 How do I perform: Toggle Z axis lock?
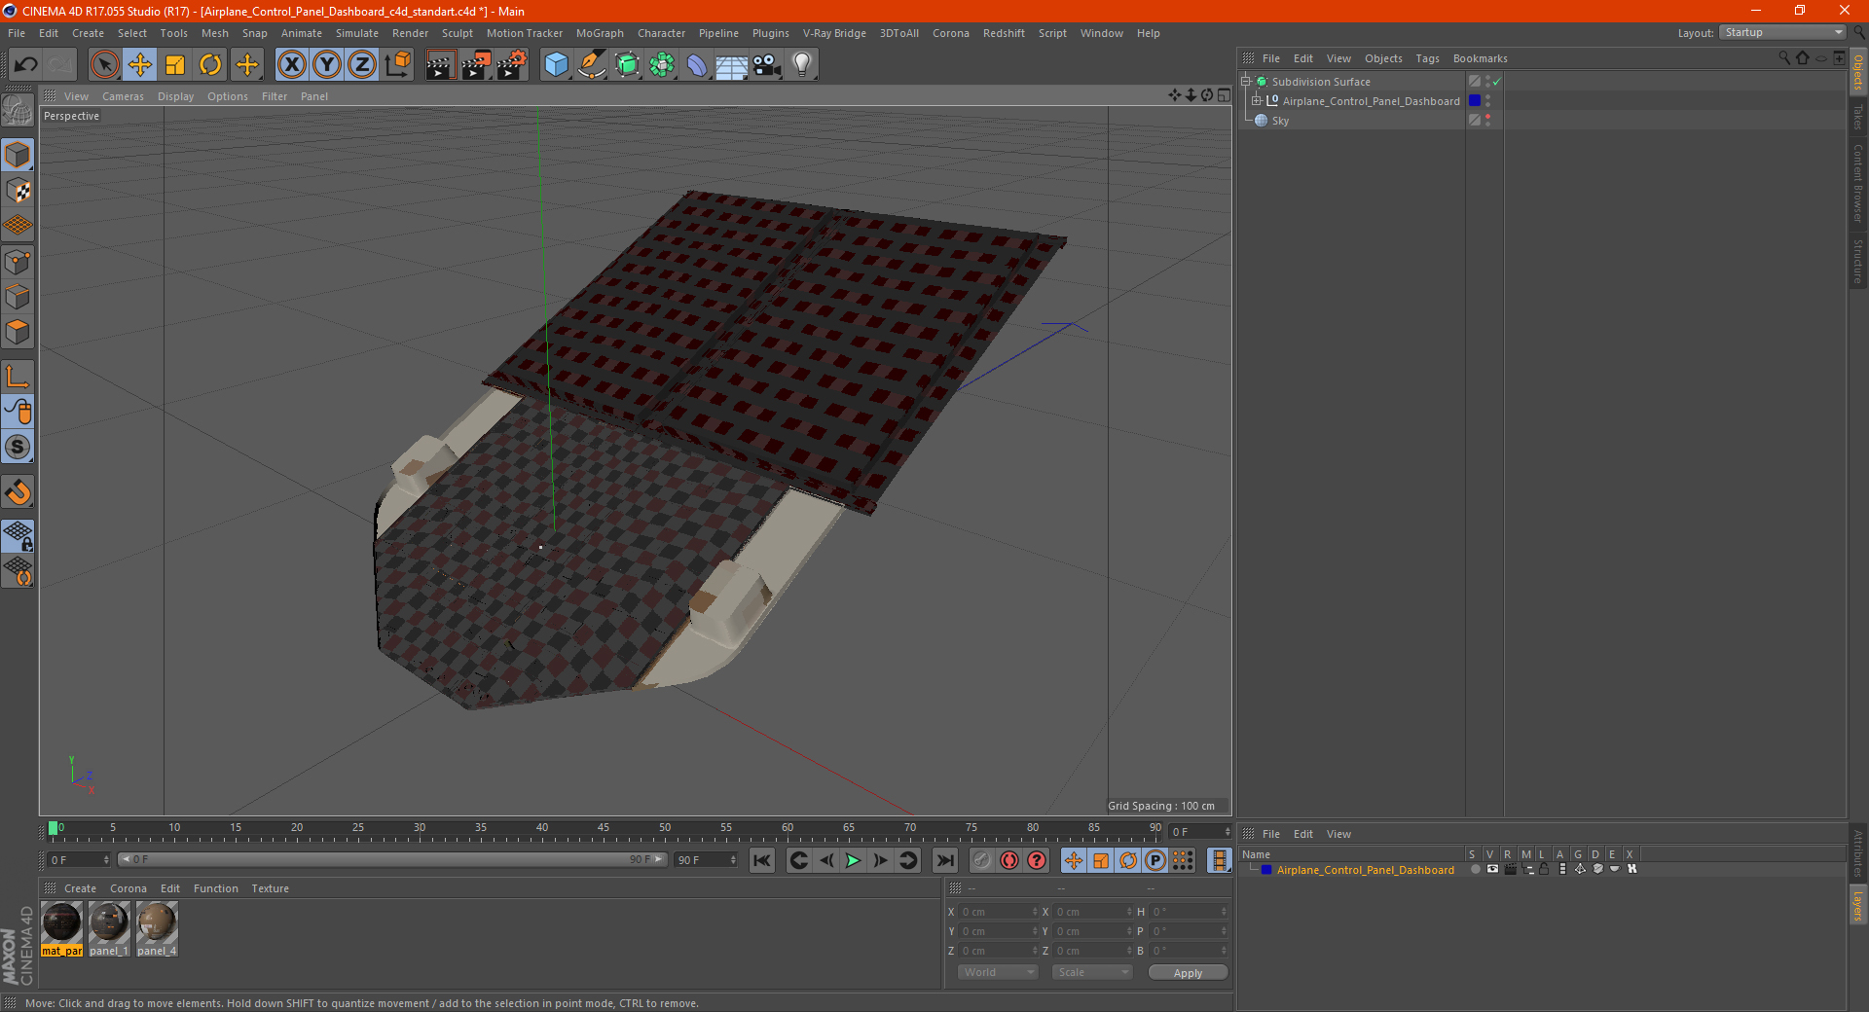click(x=362, y=65)
